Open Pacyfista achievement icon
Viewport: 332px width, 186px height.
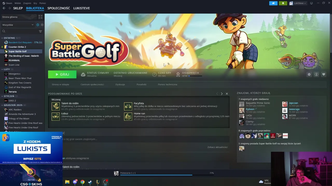(x=128, y=106)
